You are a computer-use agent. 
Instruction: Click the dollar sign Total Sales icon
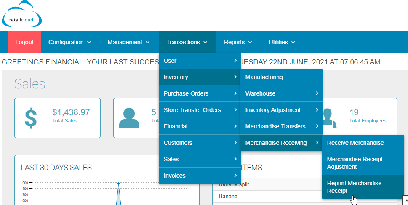(30, 118)
